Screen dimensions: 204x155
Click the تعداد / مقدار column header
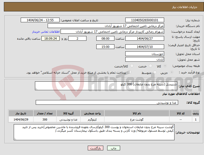(x=45, y=113)
